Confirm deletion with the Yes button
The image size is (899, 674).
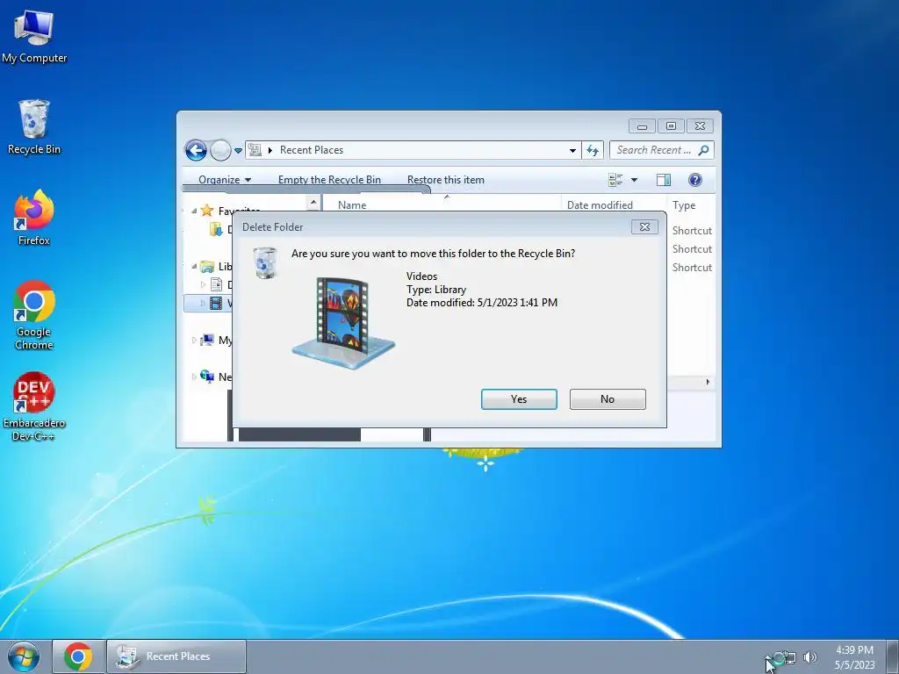point(519,399)
